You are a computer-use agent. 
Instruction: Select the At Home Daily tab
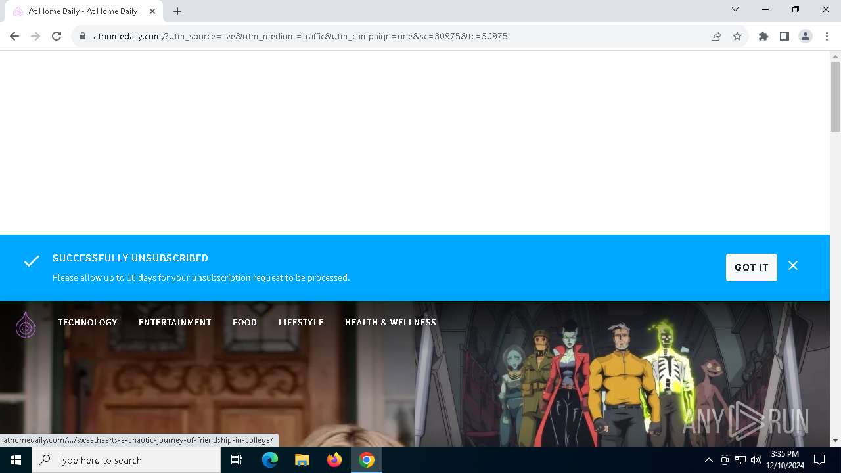pos(83,11)
